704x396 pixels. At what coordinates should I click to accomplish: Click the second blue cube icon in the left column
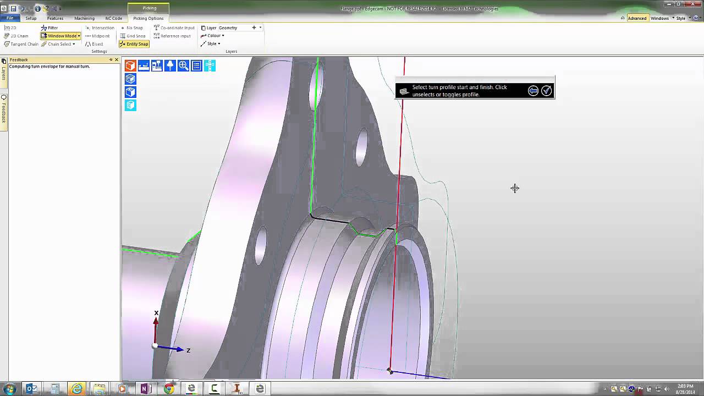(x=130, y=79)
